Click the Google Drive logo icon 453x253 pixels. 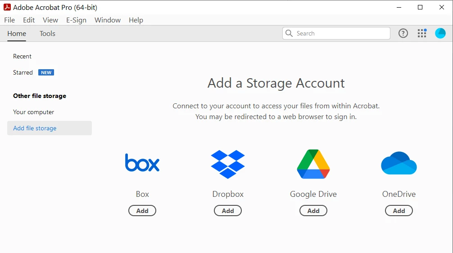coord(313,164)
